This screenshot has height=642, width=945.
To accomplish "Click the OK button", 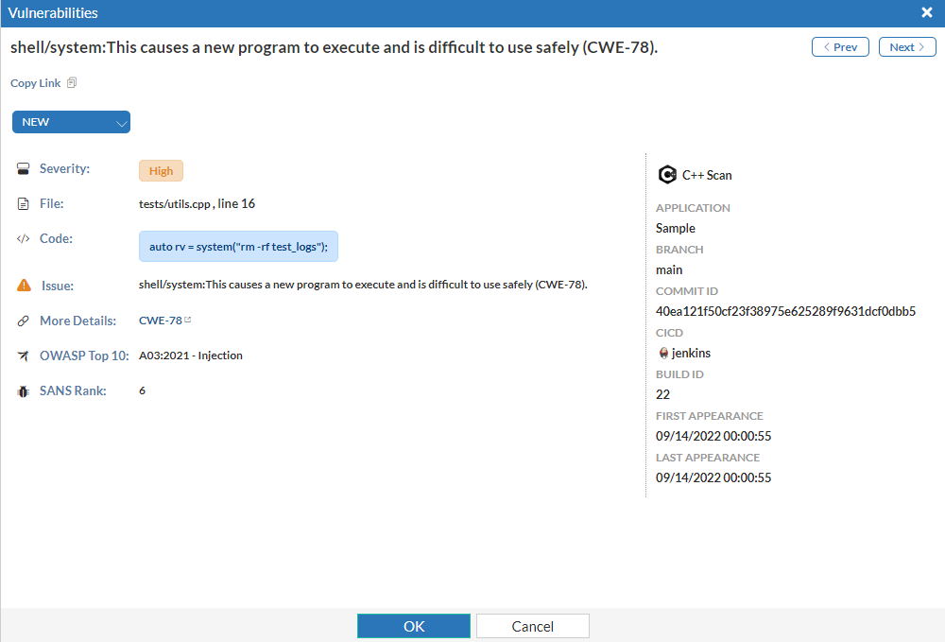I will [x=414, y=626].
